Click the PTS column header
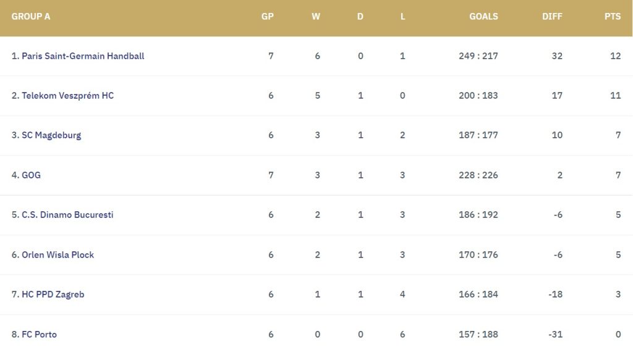 pos(613,17)
